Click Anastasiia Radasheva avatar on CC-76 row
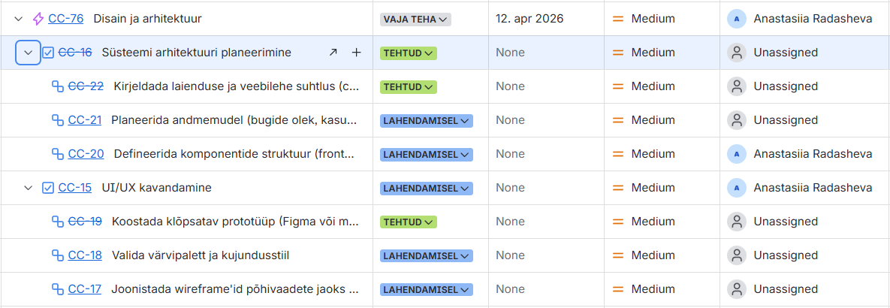This screenshot has width=890, height=308. [x=736, y=19]
